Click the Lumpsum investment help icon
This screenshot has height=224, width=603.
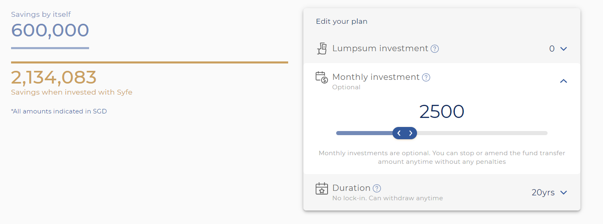coord(435,49)
